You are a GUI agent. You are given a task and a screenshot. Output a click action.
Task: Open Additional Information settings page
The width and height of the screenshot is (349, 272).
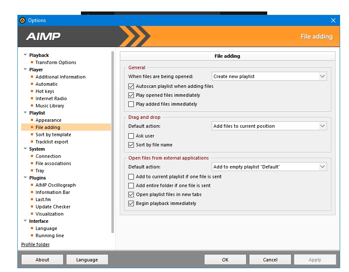point(60,77)
